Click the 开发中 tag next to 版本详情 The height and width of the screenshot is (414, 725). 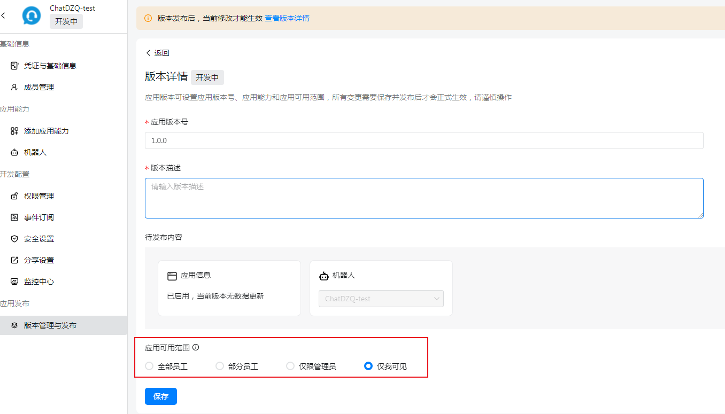[207, 77]
